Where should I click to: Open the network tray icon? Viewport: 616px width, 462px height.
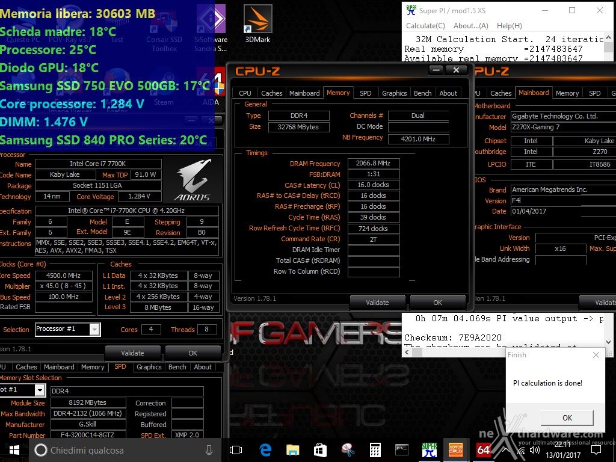[521, 451]
